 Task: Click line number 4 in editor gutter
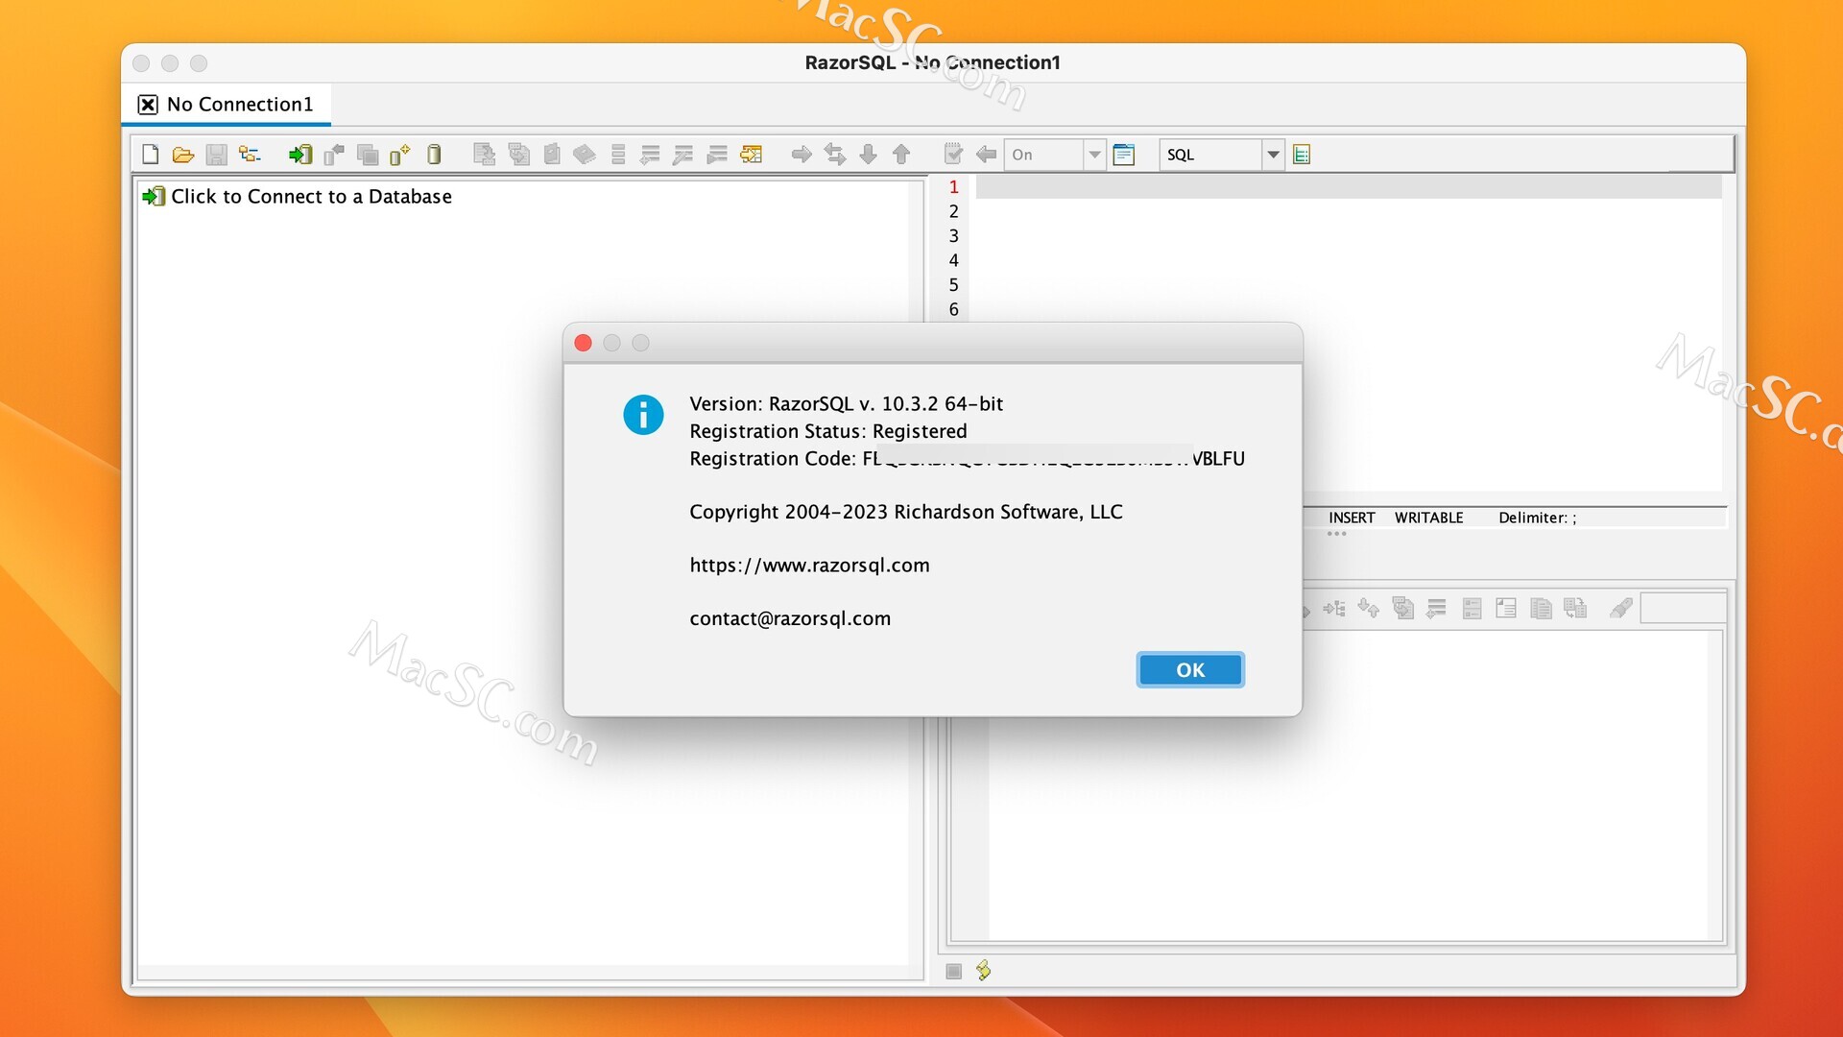(953, 260)
